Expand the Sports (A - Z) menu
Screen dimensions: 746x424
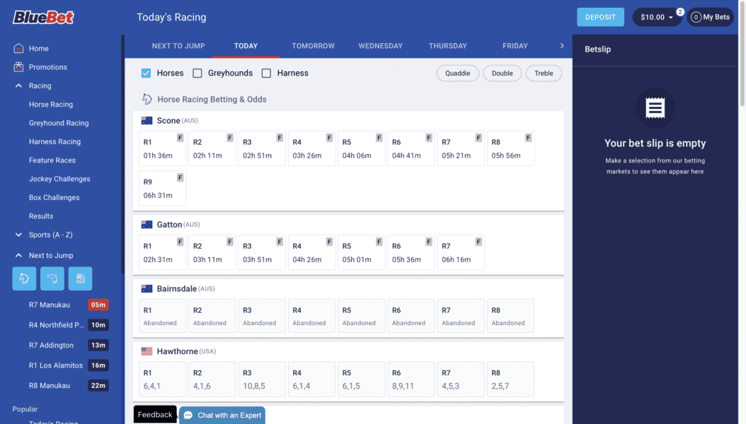[x=18, y=235]
